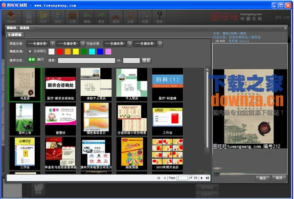Select the 毕业实习总结会邀请函 template
The height and width of the screenshot is (199, 294).
[x=61, y=153]
